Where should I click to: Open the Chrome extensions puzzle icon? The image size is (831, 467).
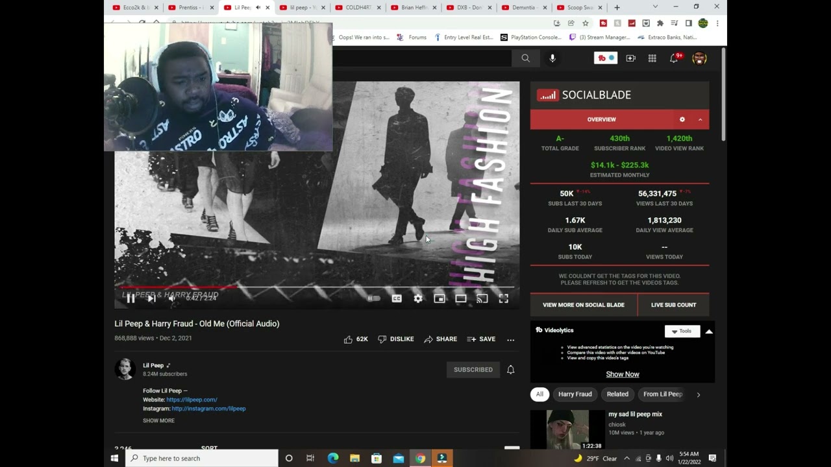click(660, 23)
